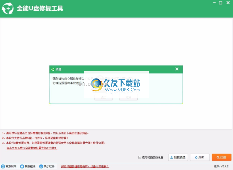Click the app logo in title bar
This screenshot has height=170, width=233.
7,8
